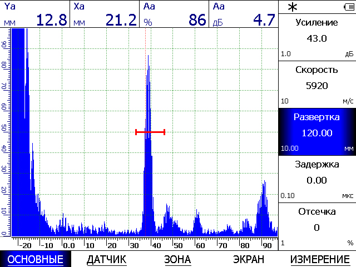Open the ЗОНА menu tab
This screenshot has height=267, width=356.
(x=177, y=259)
